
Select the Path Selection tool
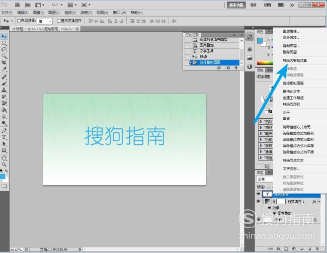4,144
